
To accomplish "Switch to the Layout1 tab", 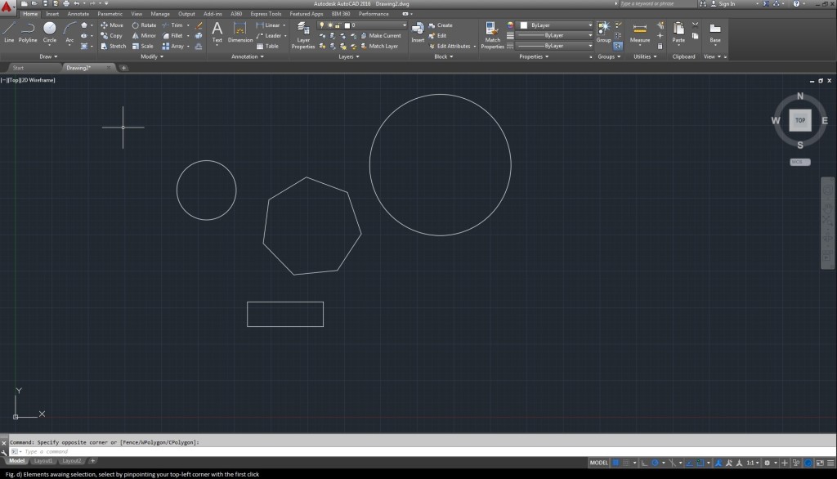I will pos(45,460).
